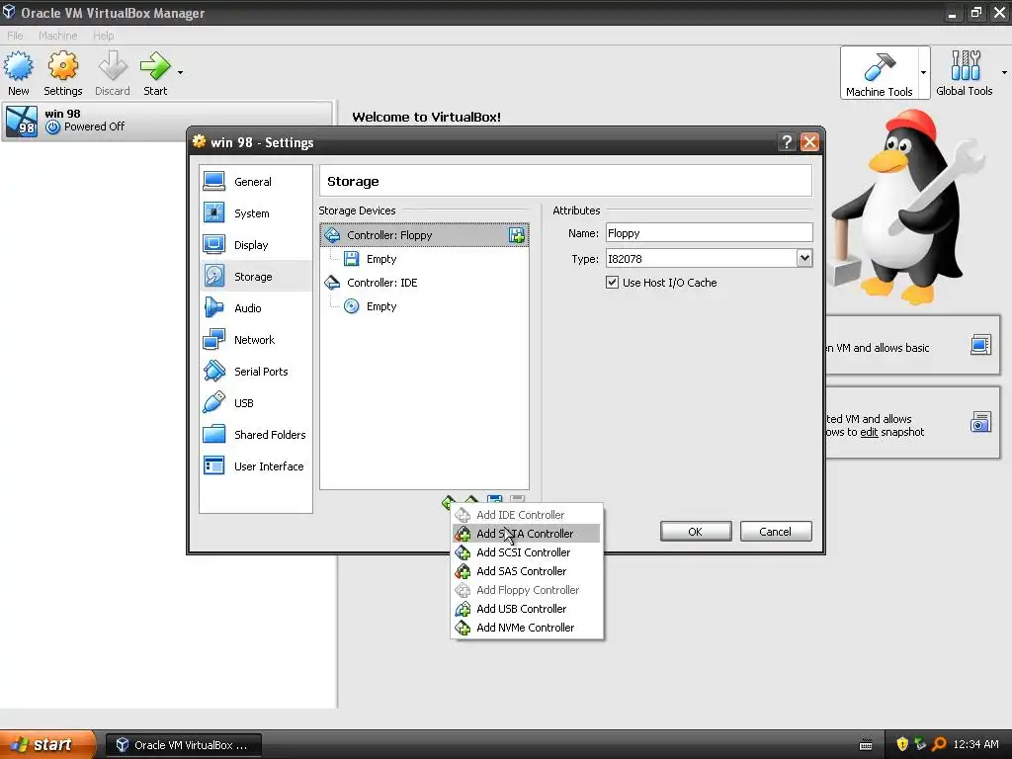
Task: Open the File menu in VirtualBox Manager
Action: point(15,36)
